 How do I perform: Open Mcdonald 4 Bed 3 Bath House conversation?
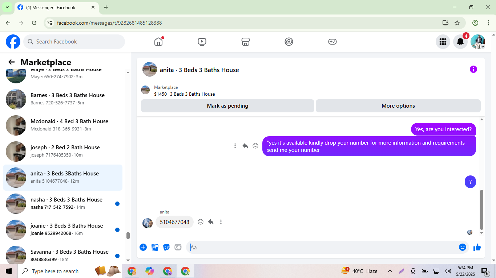pyautogui.click(x=62, y=125)
